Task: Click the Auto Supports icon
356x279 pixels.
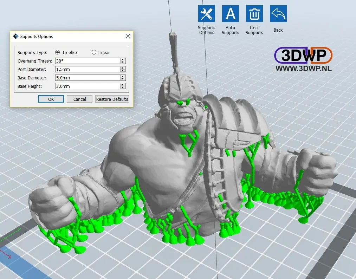Action: coord(230,14)
